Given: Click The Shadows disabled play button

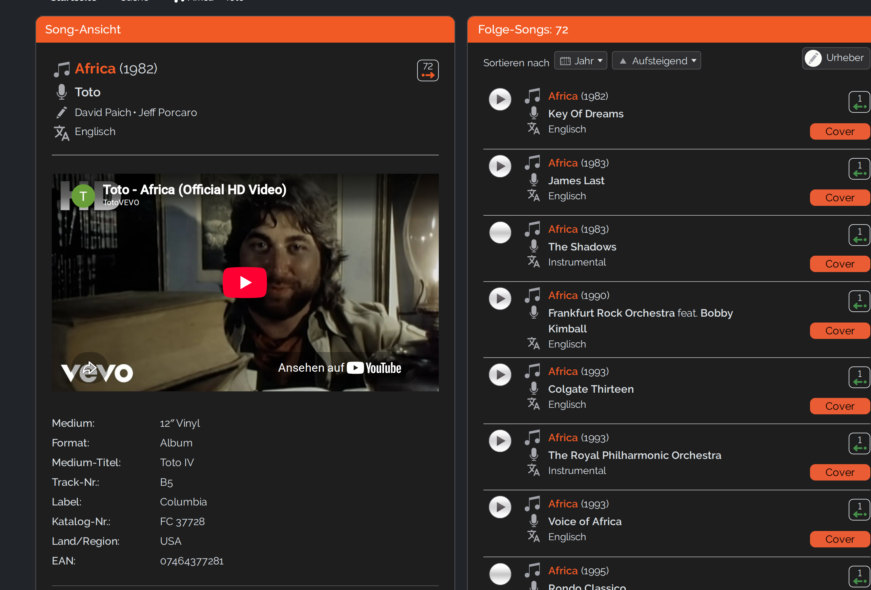Looking at the screenshot, I should [x=500, y=233].
